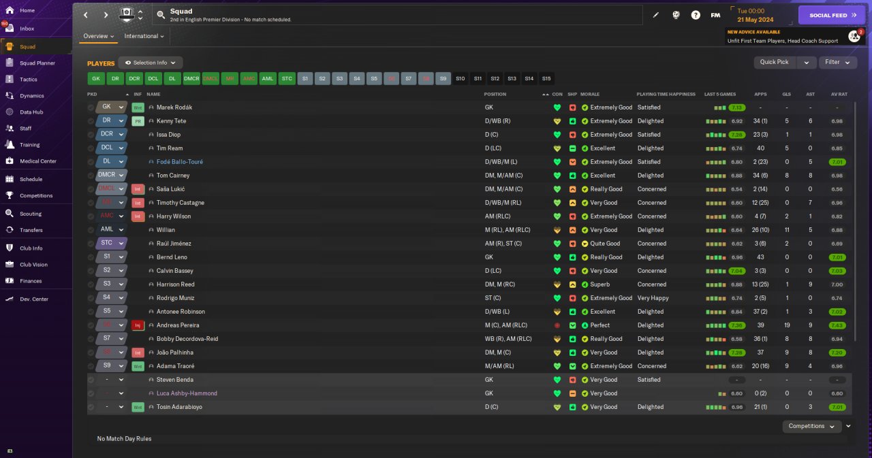This screenshot has width=872, height=458.
Task: Click the Tactics sidebar icon
Action: (x=10, y=80)
